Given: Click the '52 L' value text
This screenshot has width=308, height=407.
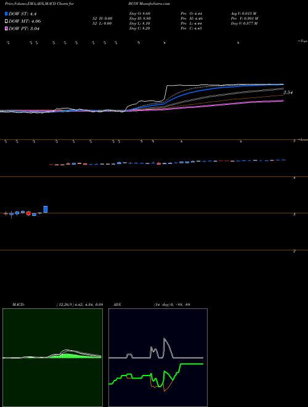Looking at the screenshot, I should pyautogui.click(x=102, y=23).
